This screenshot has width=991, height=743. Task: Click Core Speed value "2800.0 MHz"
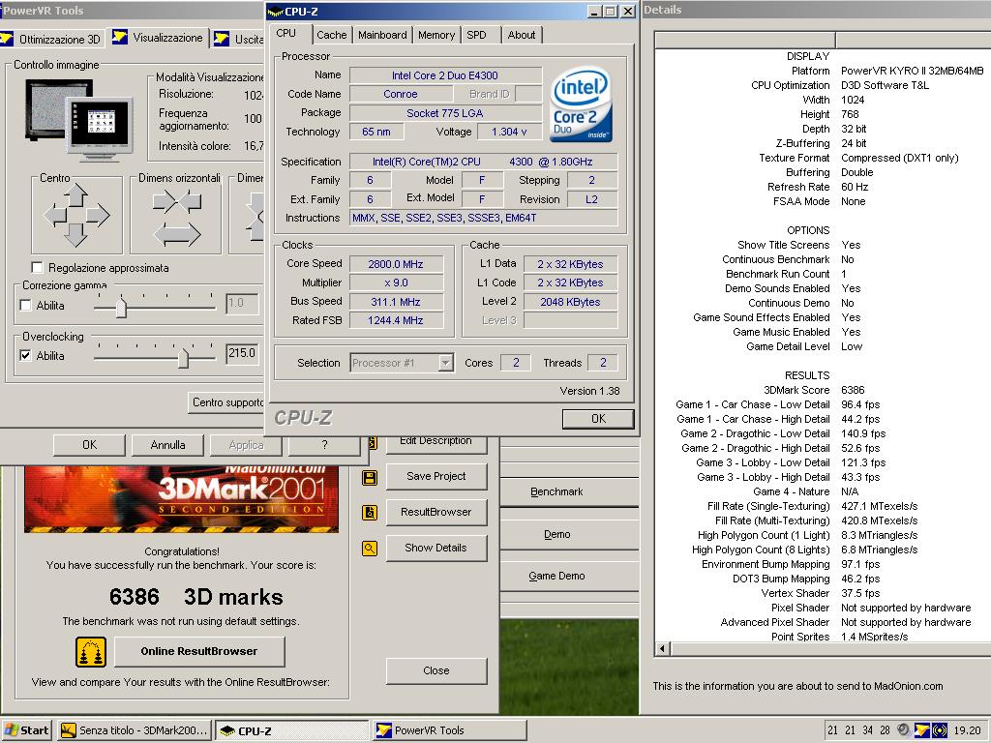[x=396, y=264]
